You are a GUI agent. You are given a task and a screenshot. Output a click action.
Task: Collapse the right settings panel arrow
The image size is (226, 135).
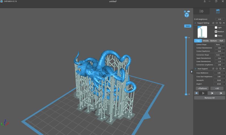[192, 72]
